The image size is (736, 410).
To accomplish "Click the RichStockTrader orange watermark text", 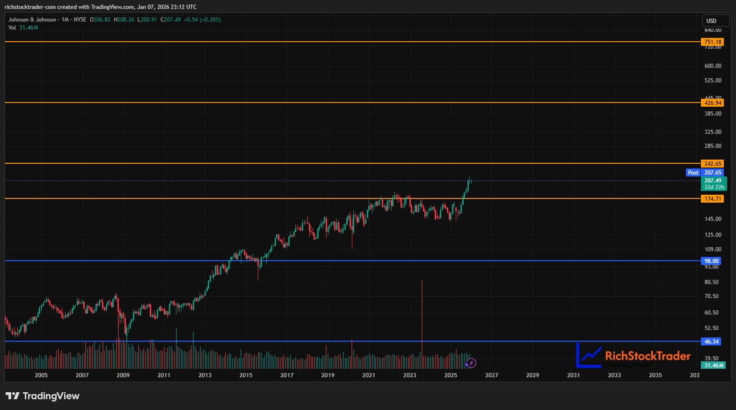I will [648, 356].
